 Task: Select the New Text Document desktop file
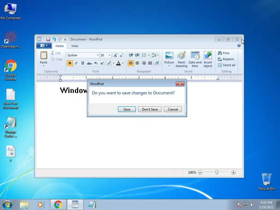(x=11, y=99)
